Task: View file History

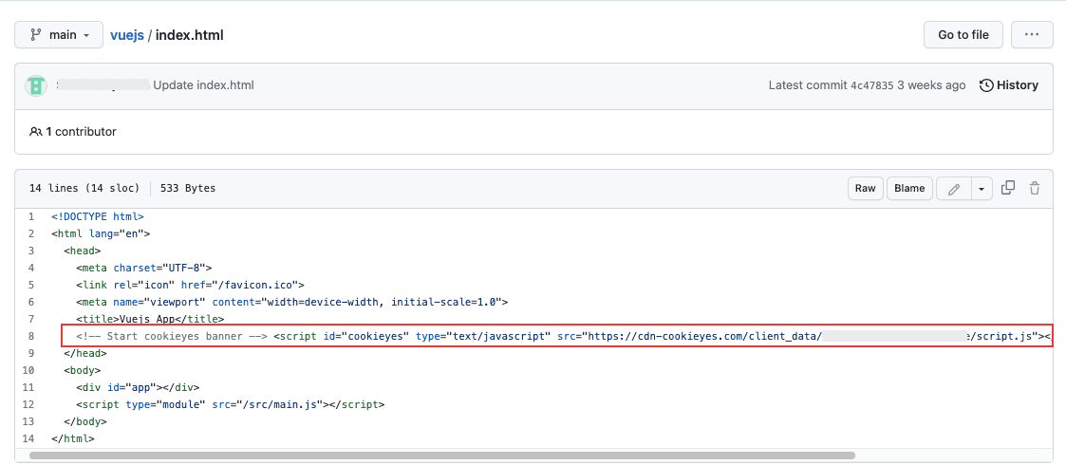Action: coord(1009,85)
